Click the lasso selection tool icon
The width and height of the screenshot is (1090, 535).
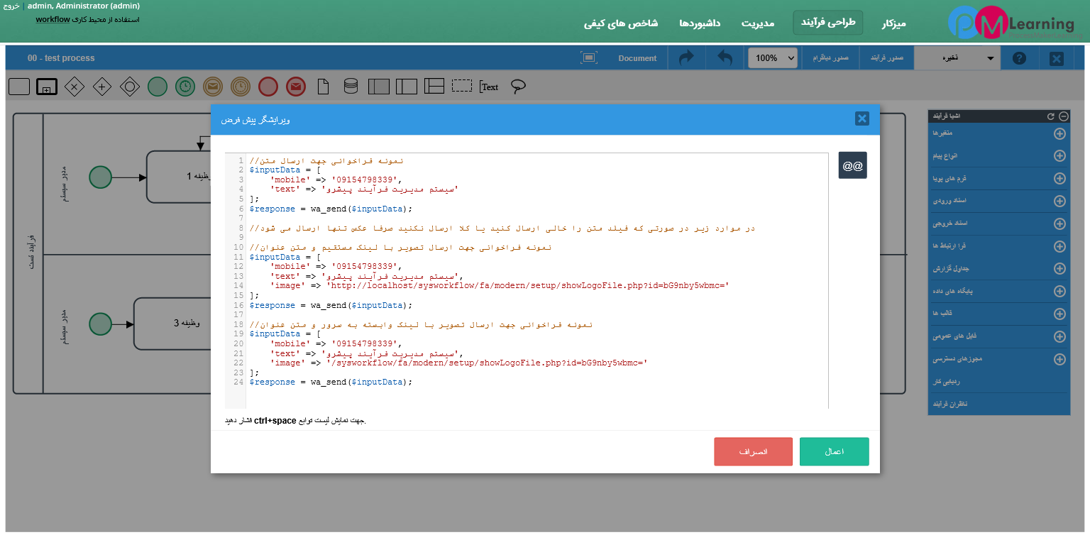tap(519, 87)
